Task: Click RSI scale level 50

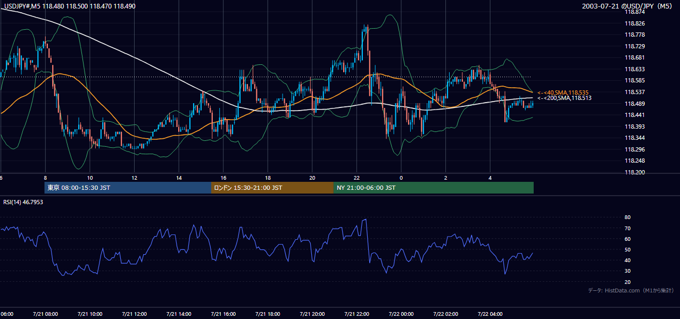Action: (x=627, y=249)
